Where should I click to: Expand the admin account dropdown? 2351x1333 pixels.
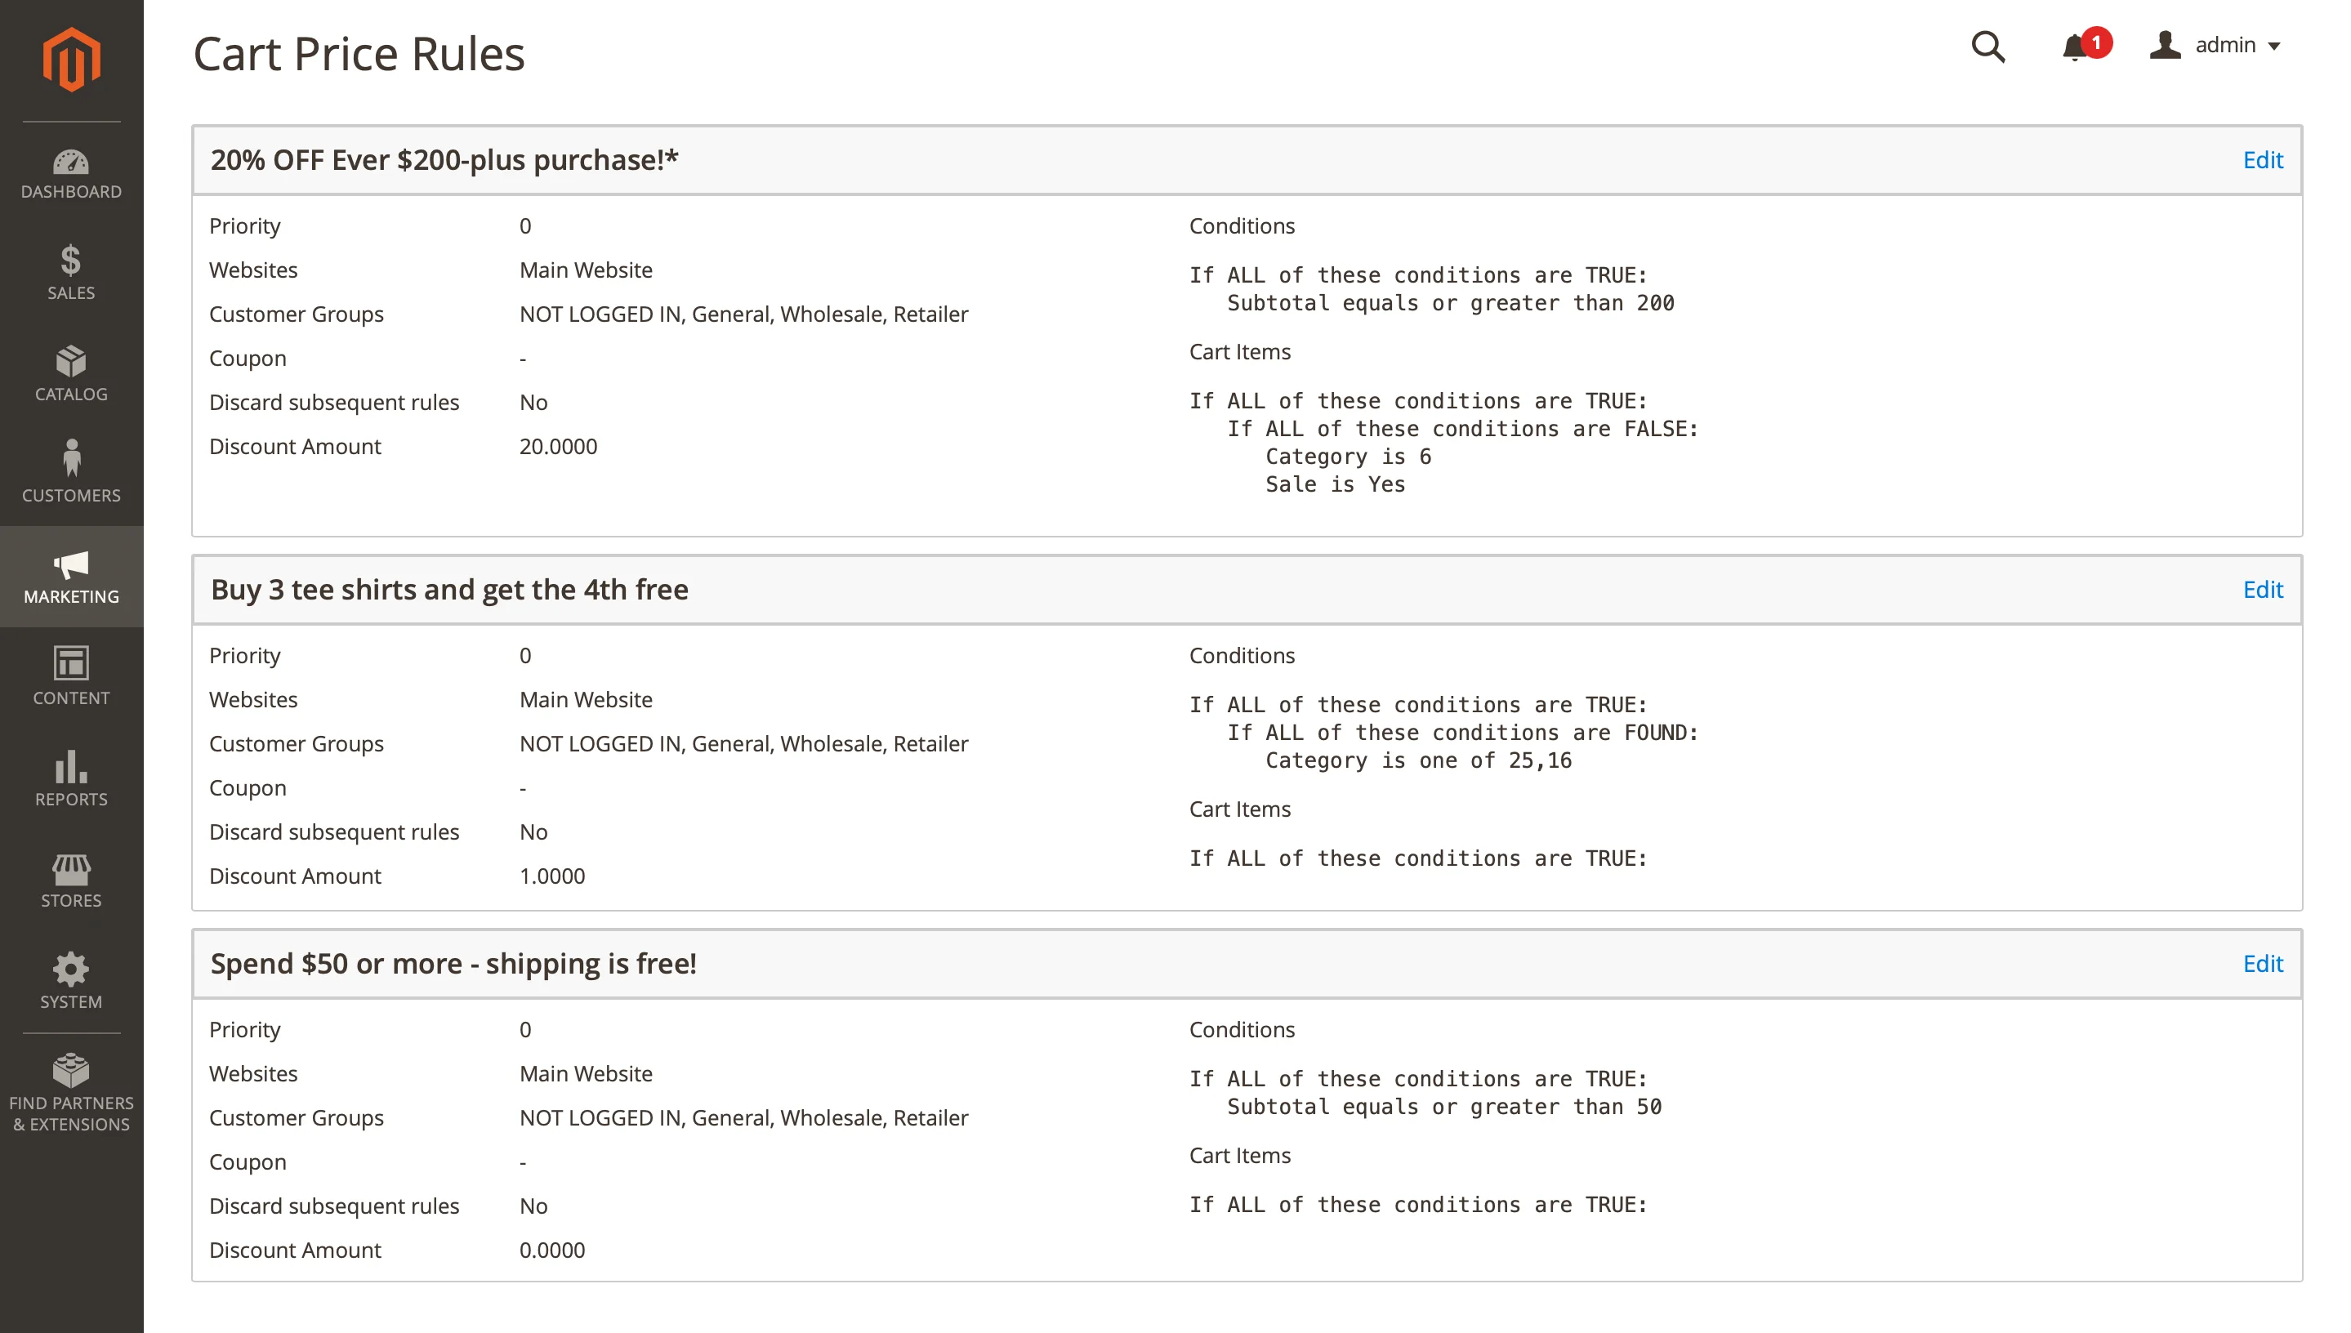coord(2216,46)
